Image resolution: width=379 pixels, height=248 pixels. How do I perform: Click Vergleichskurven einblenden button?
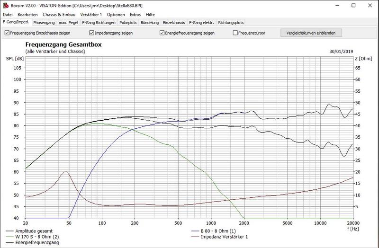coord(311,33)
